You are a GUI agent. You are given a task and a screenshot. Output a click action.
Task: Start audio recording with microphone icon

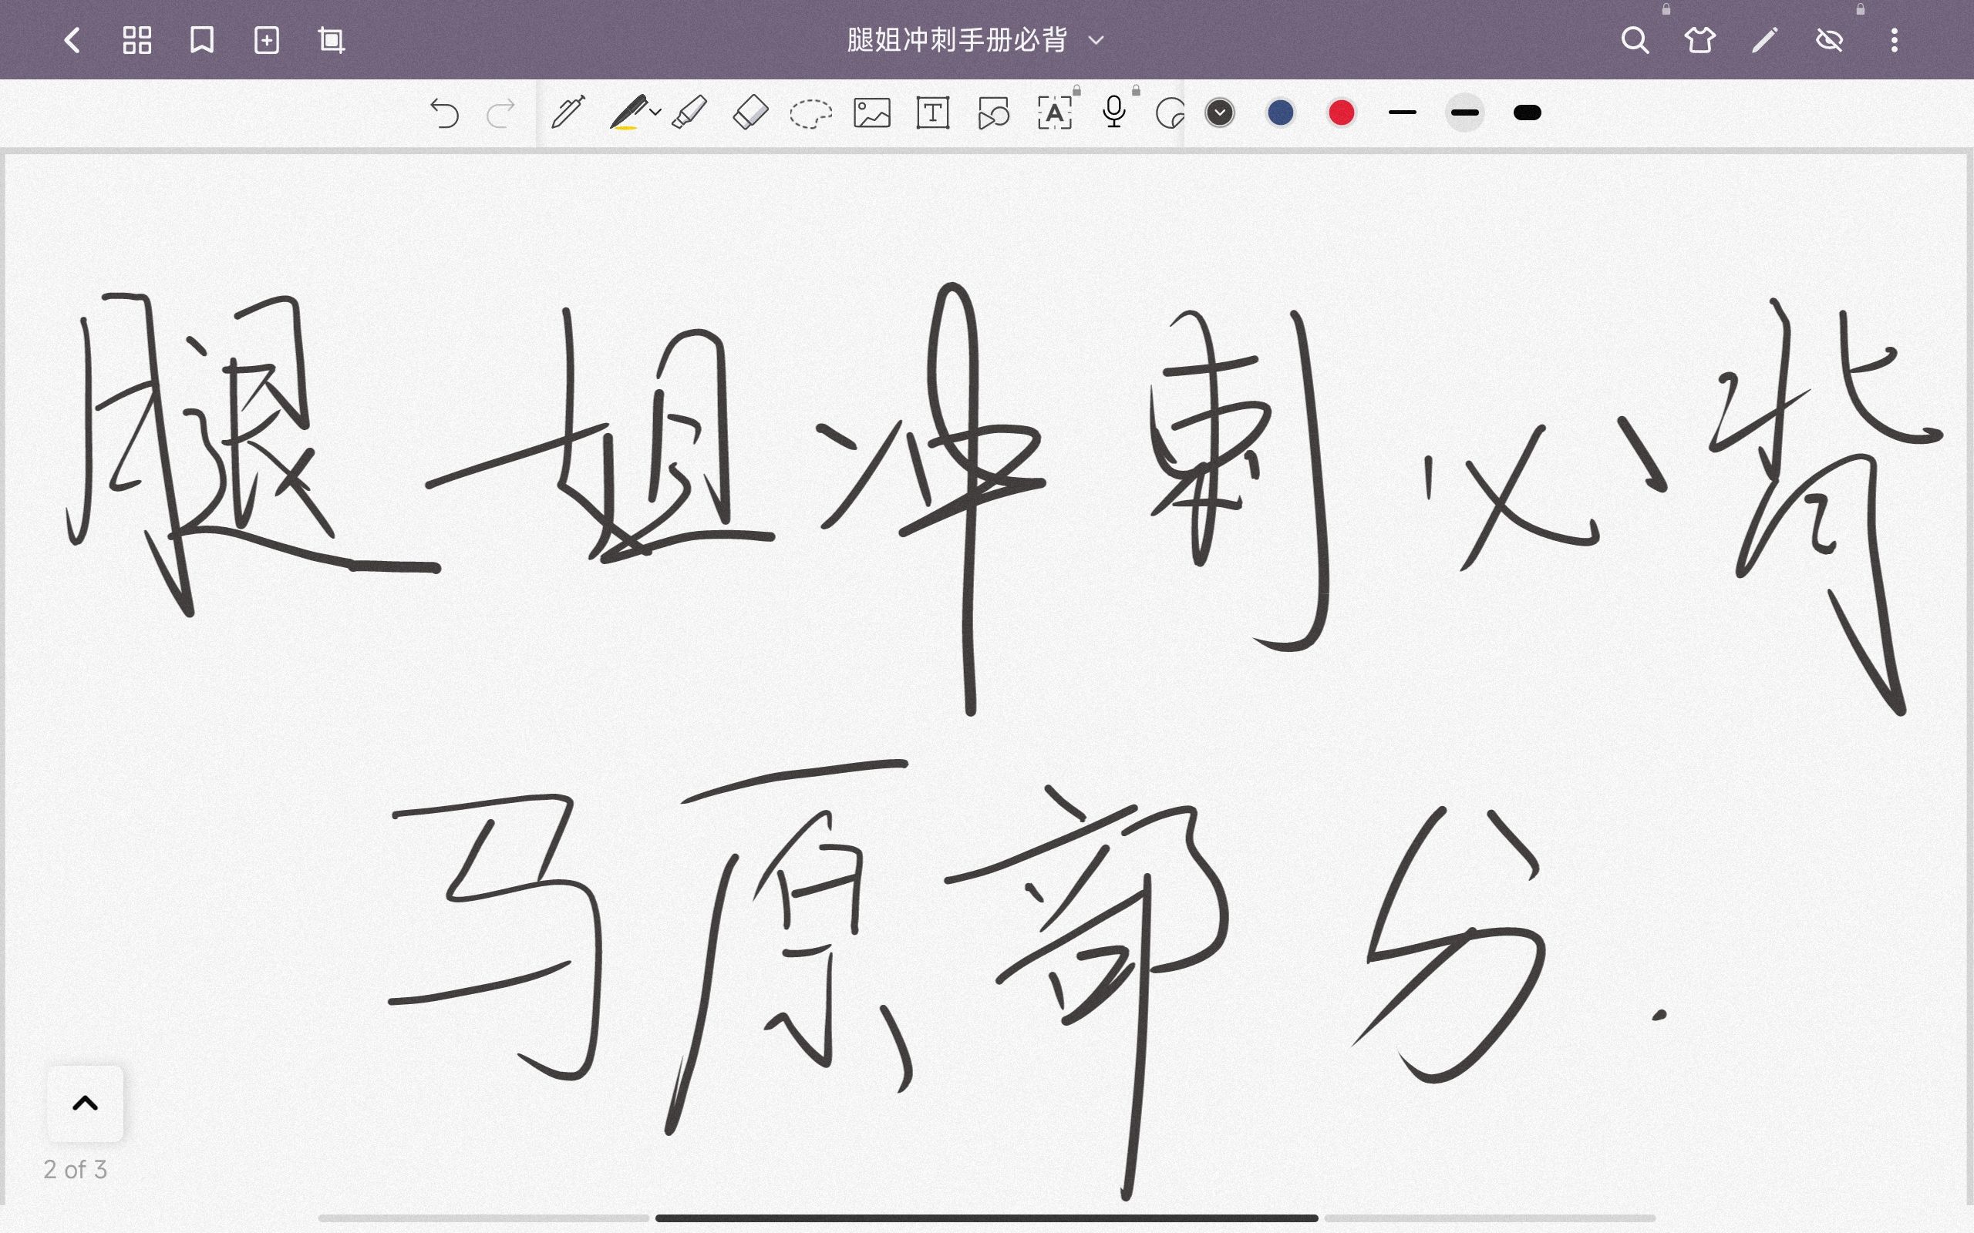coord(1114,113)
